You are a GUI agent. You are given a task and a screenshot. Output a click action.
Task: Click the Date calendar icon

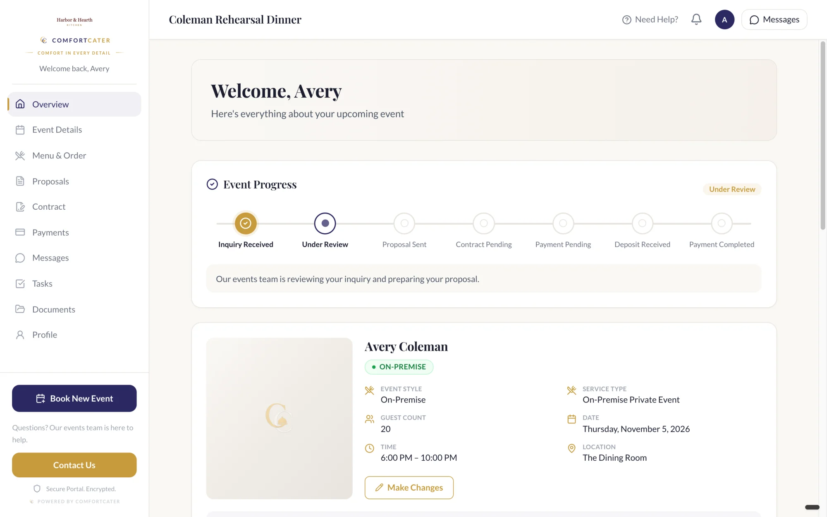tap(571, 419)
